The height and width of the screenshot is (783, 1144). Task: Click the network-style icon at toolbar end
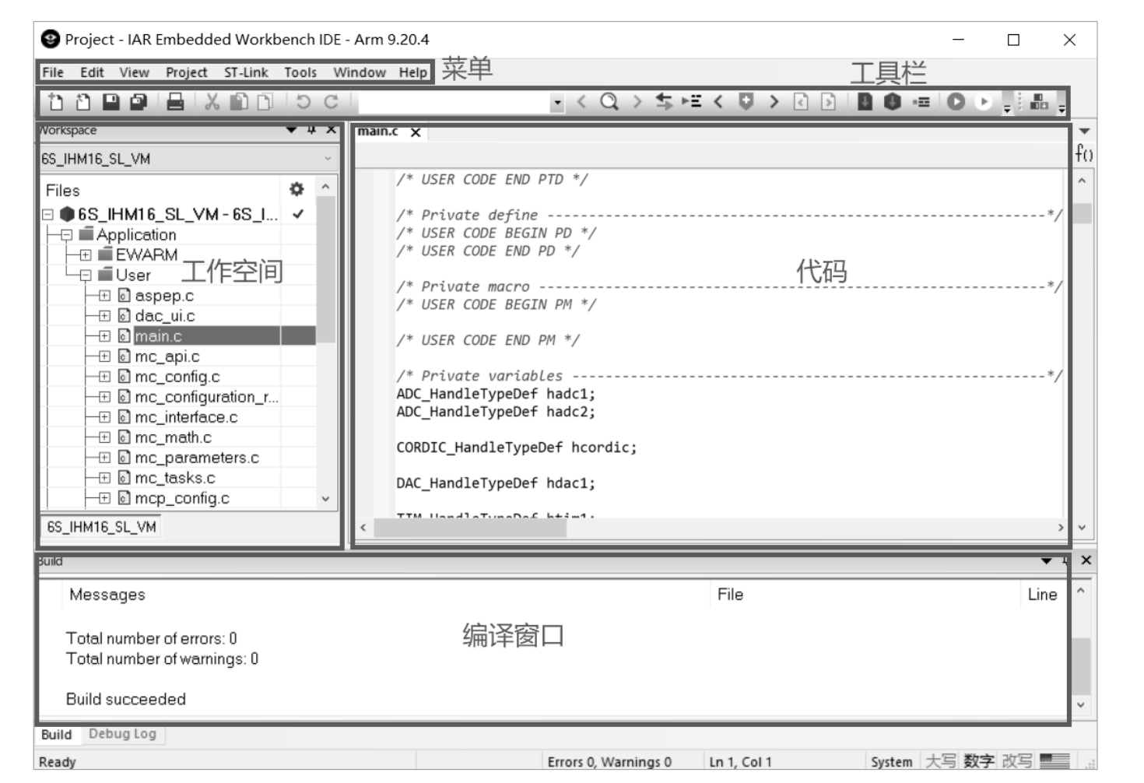1039,102
